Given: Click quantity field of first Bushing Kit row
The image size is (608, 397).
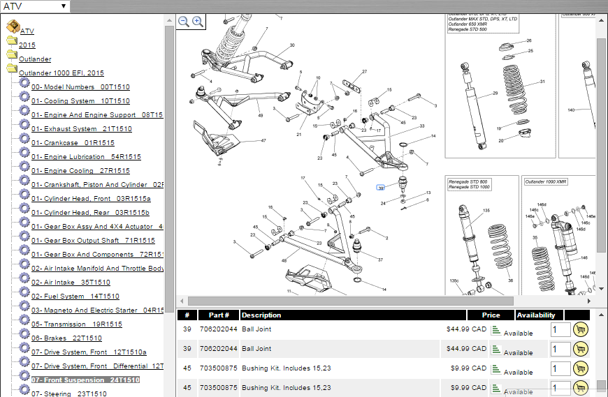Looking at the screenshot, I should [x=560, y=368].
